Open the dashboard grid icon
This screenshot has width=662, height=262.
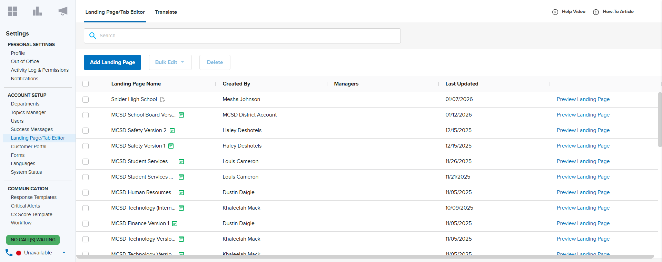pyautogui.click(x=12, y=11)
